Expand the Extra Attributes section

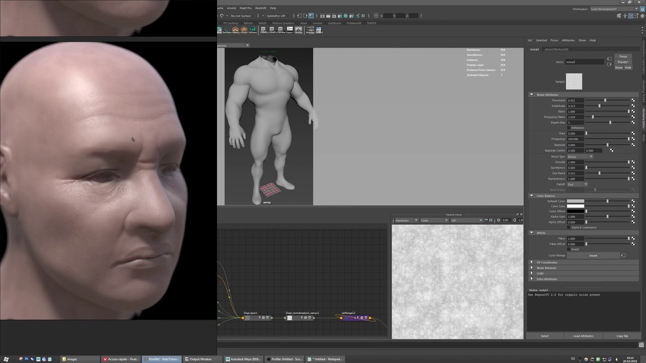[x=531, y=279]
